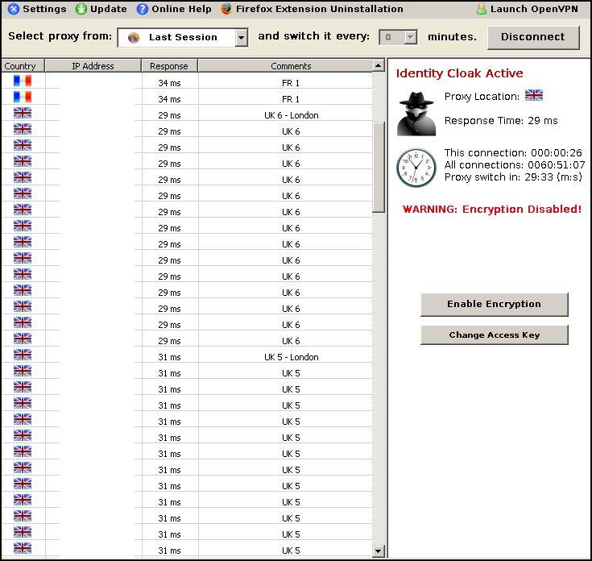Click the clock icon beside connection times

pyautogui.click(x=416, y=168)
